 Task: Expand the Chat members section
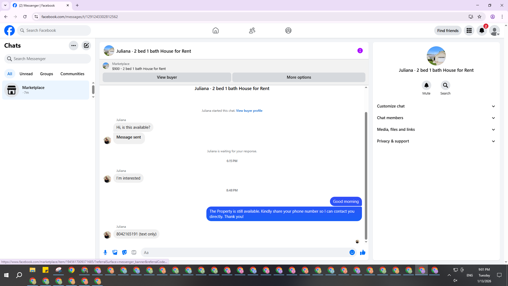point(436,118)
